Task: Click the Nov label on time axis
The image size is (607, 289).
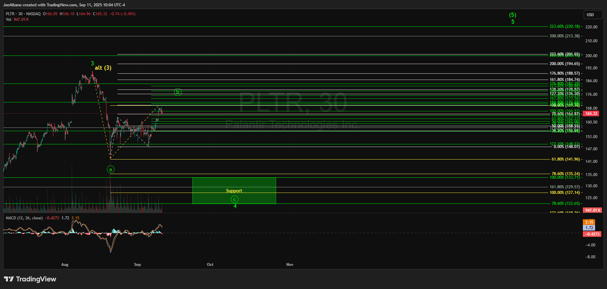Action: coord(290,265)
